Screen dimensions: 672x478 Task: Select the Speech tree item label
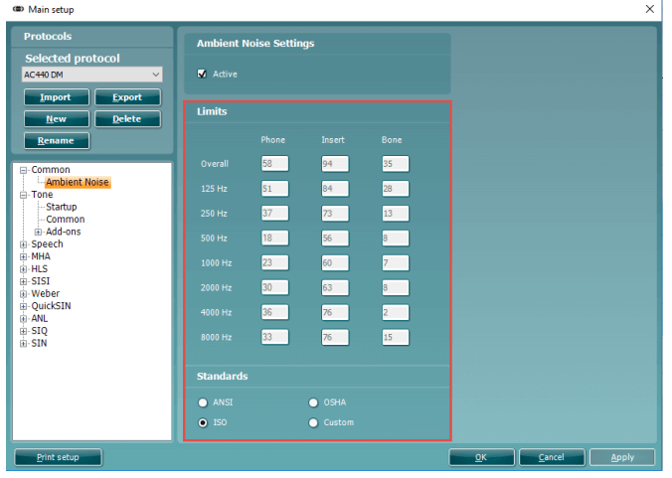[x=47, y=244]
